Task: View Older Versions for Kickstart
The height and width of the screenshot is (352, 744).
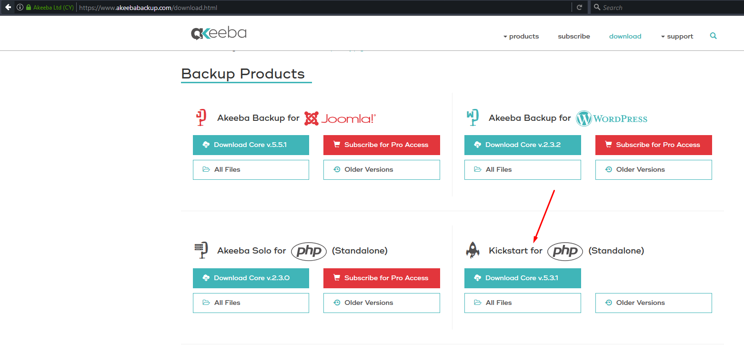Action: tap(654, 303)
